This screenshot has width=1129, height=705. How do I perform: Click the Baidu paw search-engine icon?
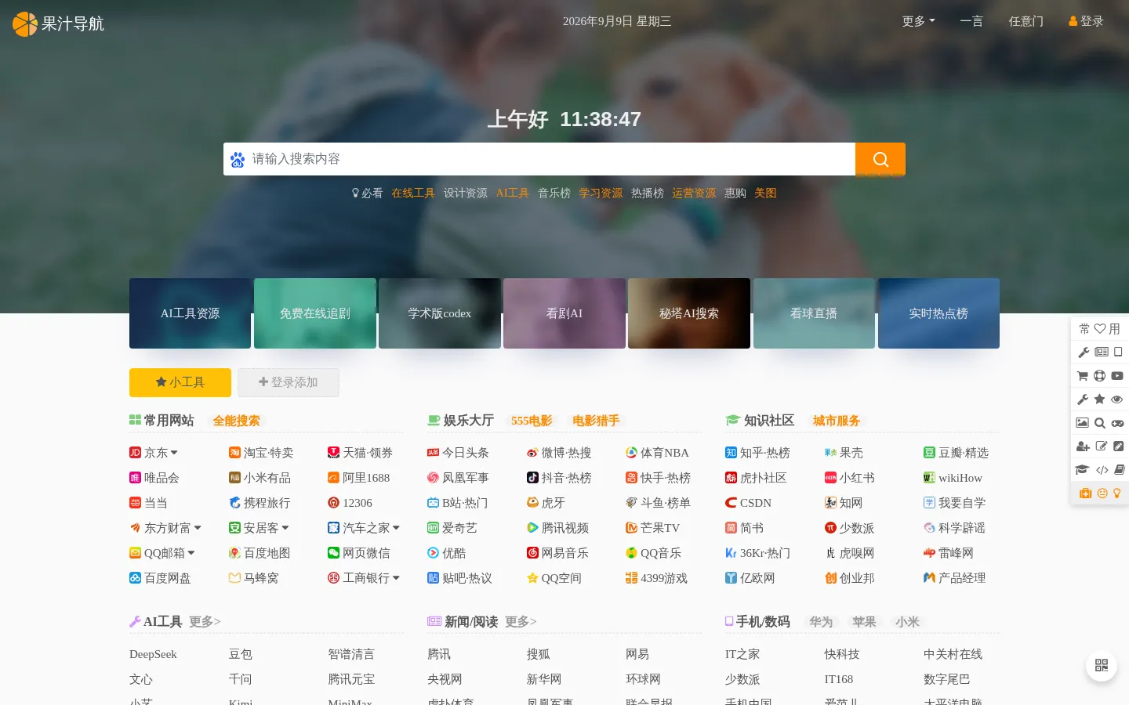click(x=238, y=160)
